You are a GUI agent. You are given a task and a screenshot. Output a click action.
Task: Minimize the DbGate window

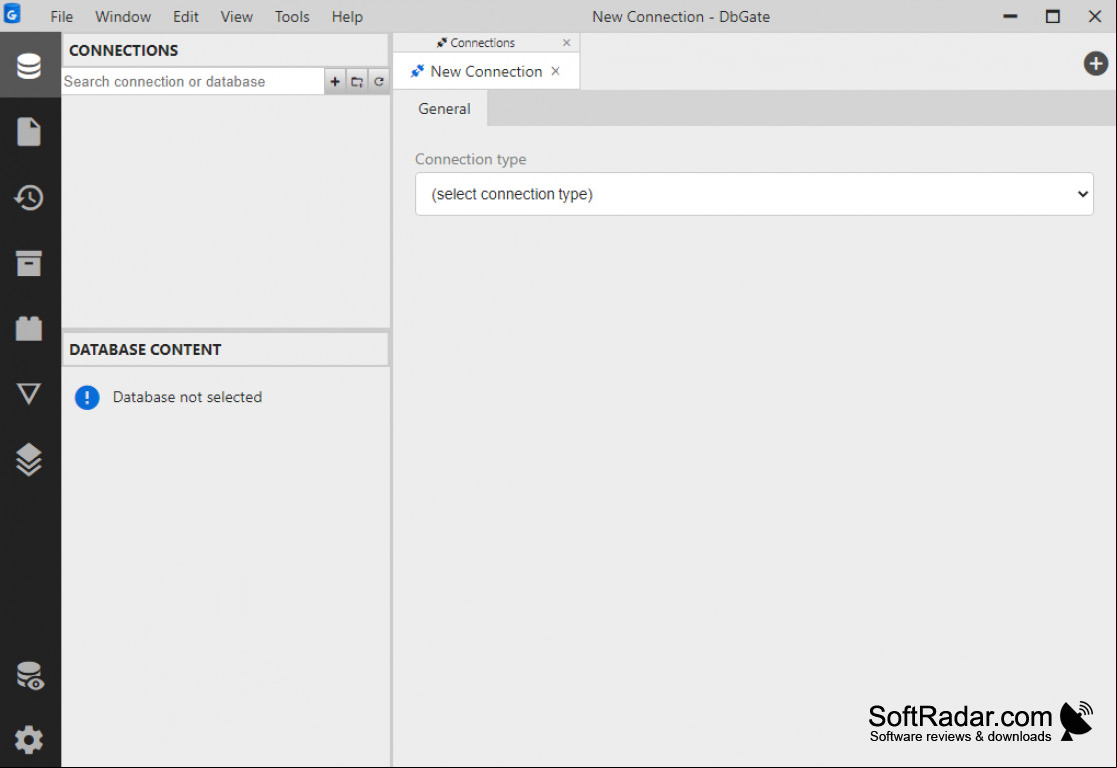(x=1010, y=16)
